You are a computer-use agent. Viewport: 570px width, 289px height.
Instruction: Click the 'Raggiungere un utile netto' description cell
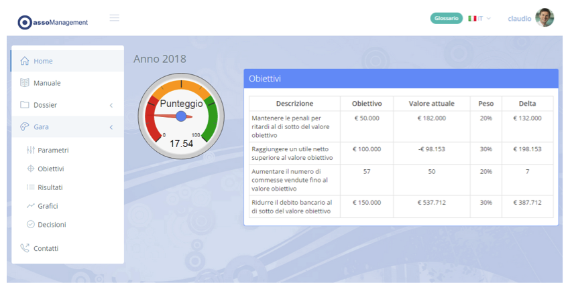coord(294,153)
